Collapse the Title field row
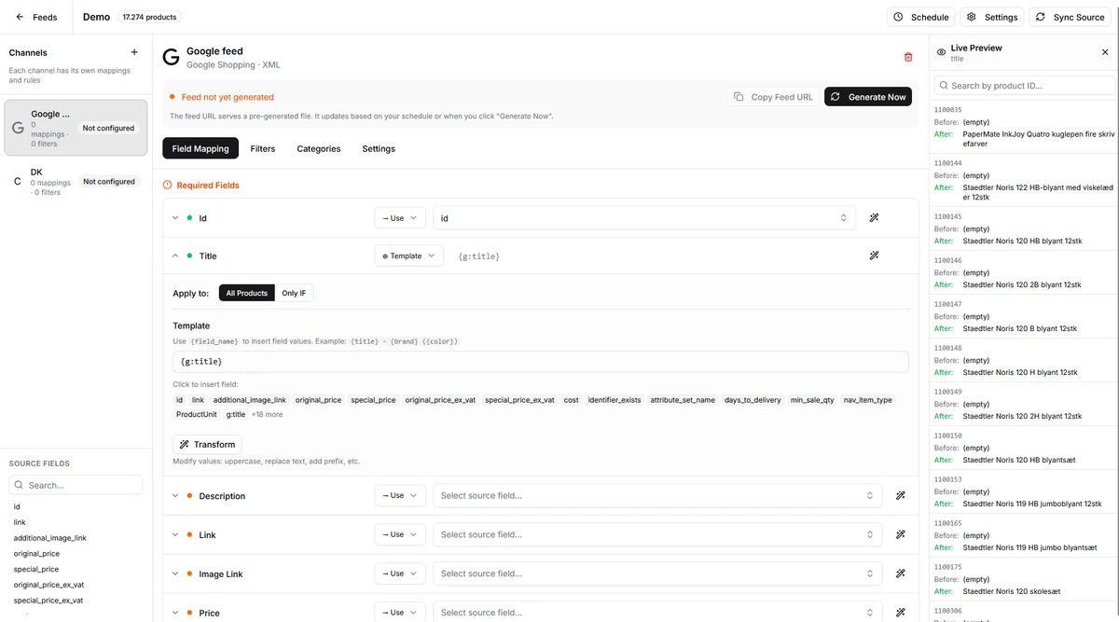 tap(175, 256)
